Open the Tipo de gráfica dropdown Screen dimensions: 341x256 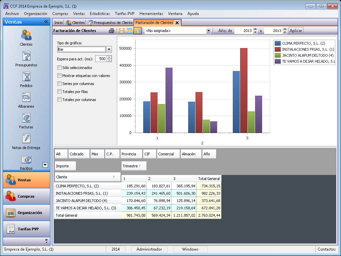coord(109,49)
